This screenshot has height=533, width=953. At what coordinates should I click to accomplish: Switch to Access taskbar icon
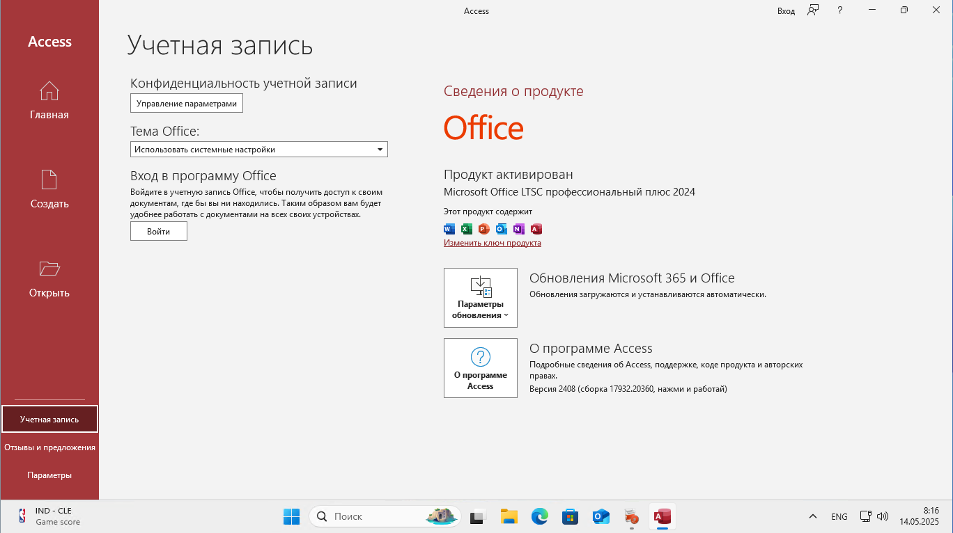tap(663, 516)
